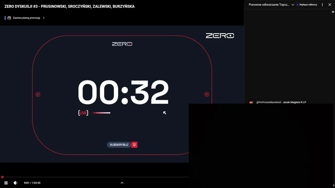Click the chat scrollbar up arrow
This screenshot has width=335, height=188.
click(333, 12)
